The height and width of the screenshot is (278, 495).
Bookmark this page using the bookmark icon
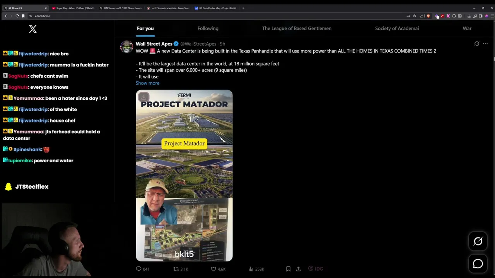23,16
